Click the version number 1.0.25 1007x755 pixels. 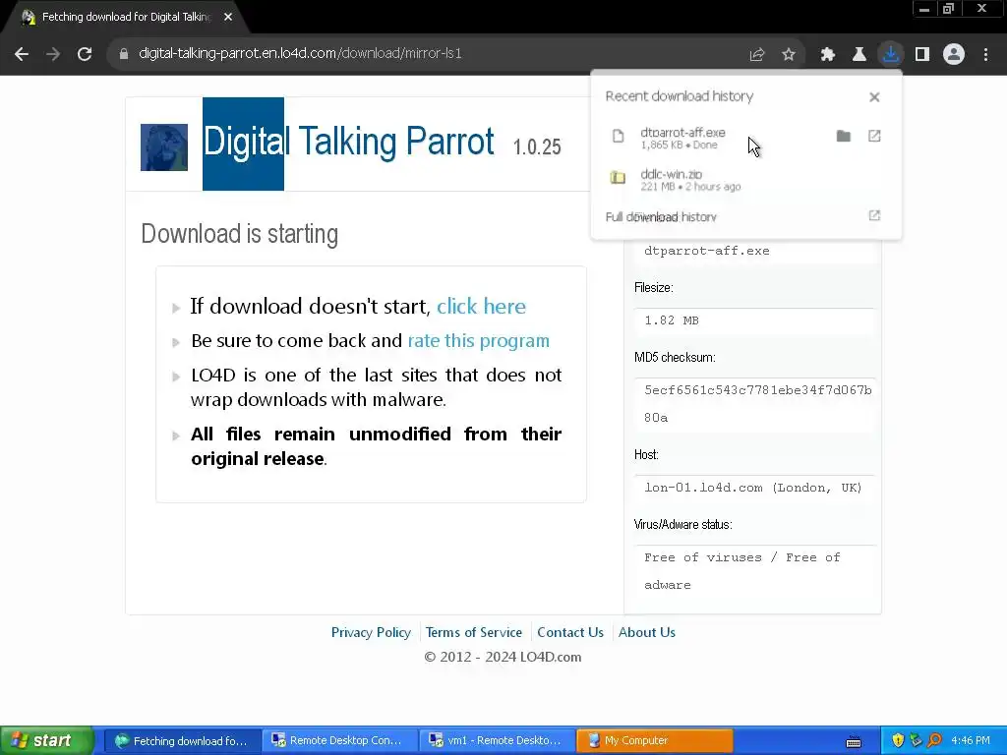pos(537,147)
